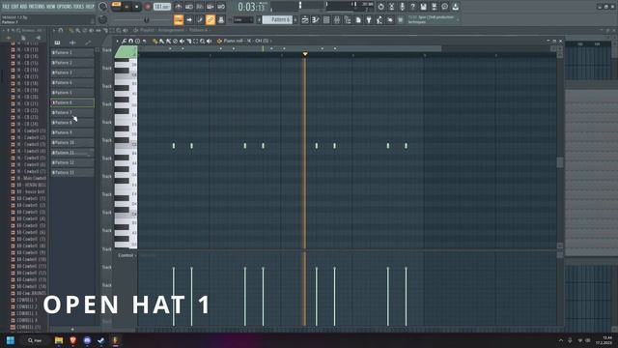Viewport: 618px width, 348px height.
Task: Select Pattern 10 in the pattern picker
Action: (72, 142)
